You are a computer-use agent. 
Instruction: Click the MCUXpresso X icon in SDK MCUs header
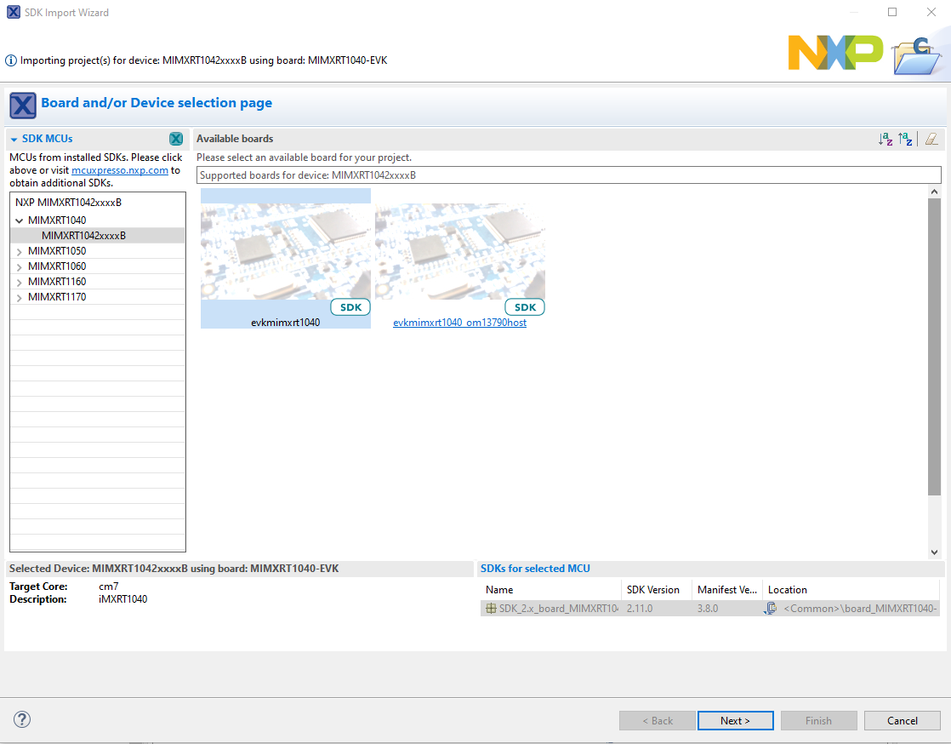[x=176, y=139]
